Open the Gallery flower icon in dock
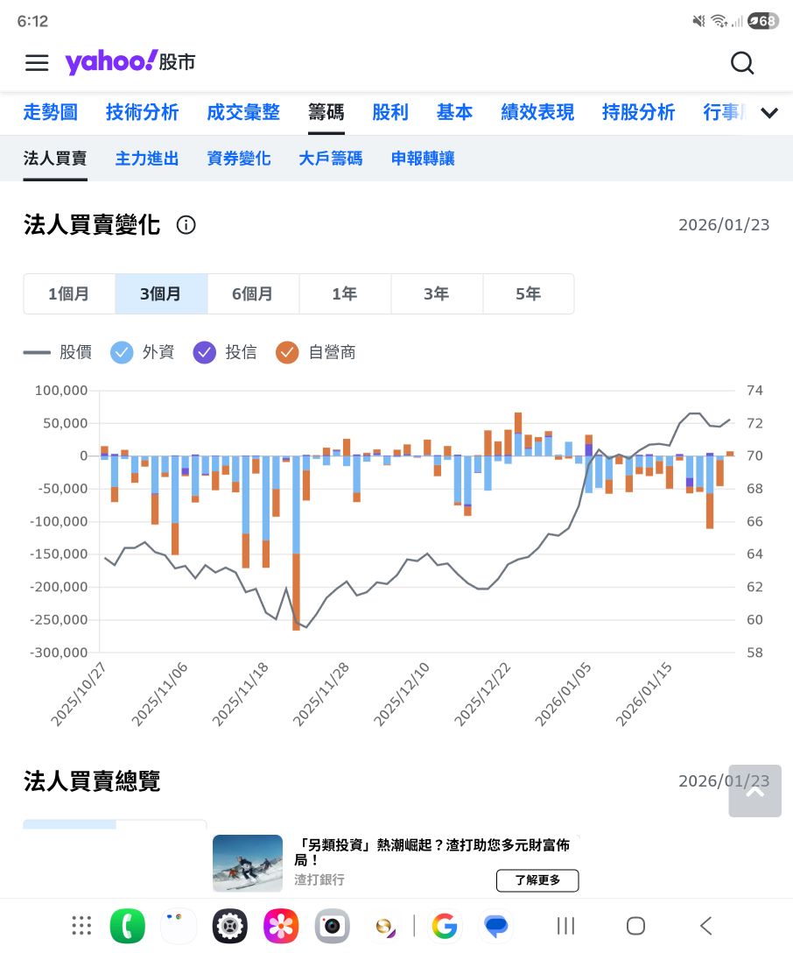793x953 pixels. [x=281, y=926]
